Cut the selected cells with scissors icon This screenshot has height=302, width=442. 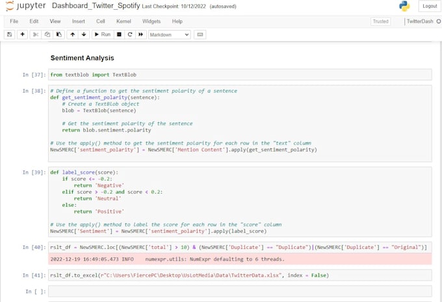pyautogui.click(x=36, y=34)
